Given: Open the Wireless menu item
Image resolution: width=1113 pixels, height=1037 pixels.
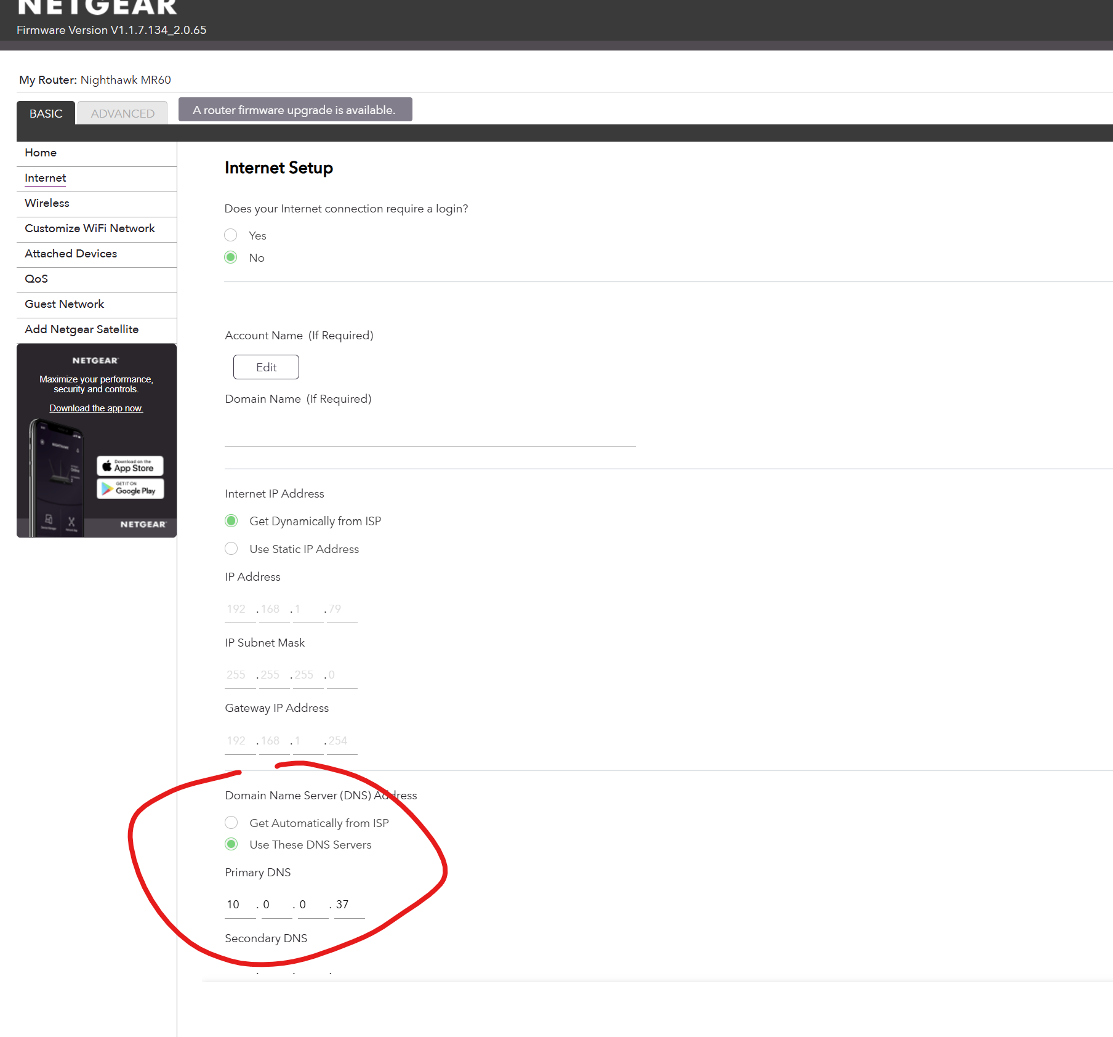Looking at the screenshot, I should (x=47, y=203).
